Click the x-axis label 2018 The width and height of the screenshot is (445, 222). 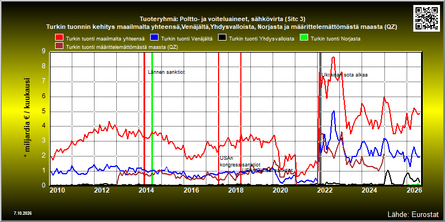pos(236,190)
